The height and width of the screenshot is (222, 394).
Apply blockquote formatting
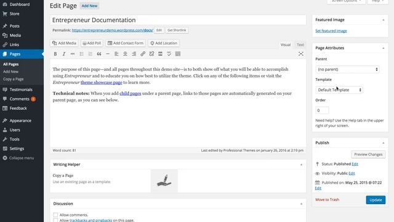click(x=99, y=54)
